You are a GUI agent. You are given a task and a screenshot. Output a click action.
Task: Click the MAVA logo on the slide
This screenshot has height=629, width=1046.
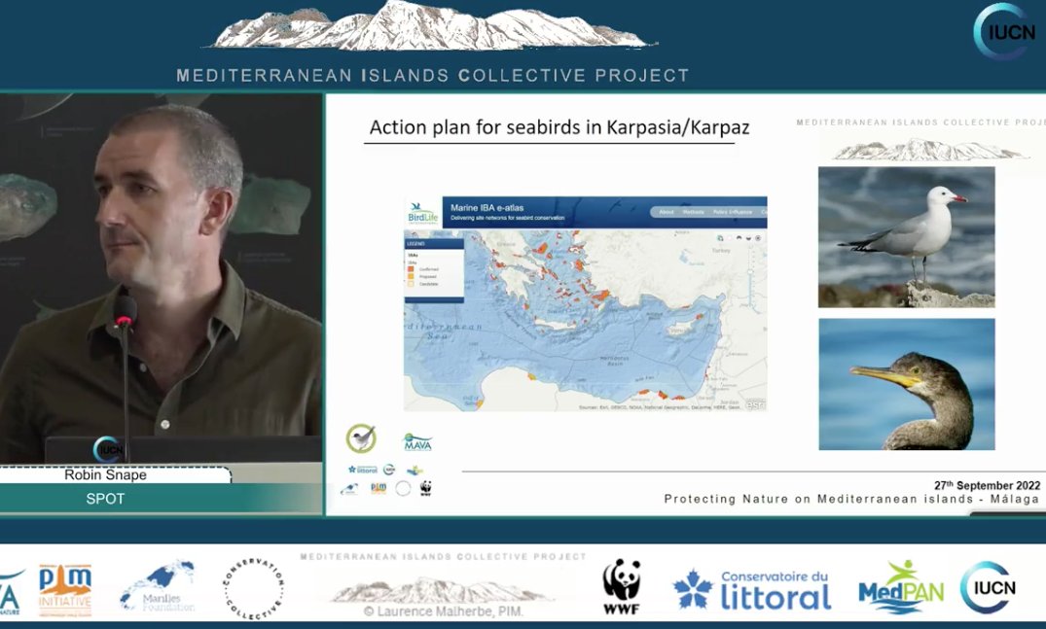418,441
